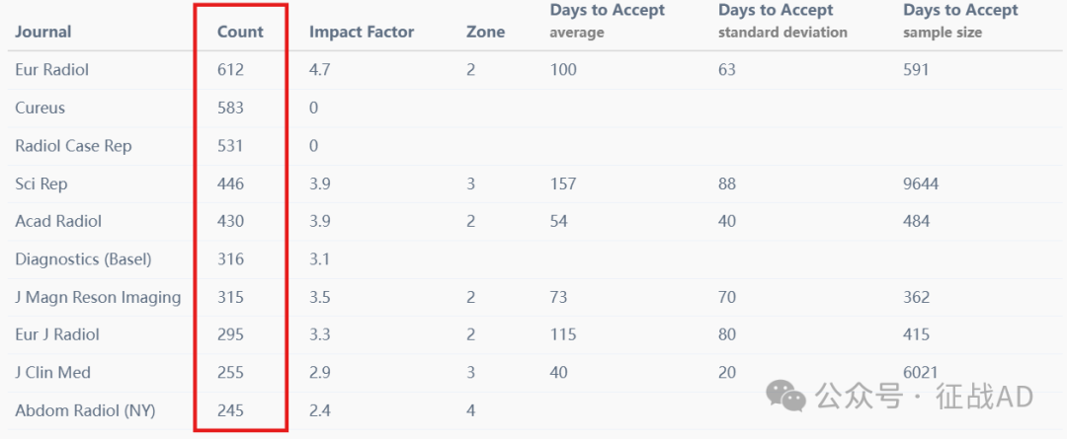The height and width of the screenshot is (439, 1067).
Task: Click Days to Accept average header
Action: point(607,21)
